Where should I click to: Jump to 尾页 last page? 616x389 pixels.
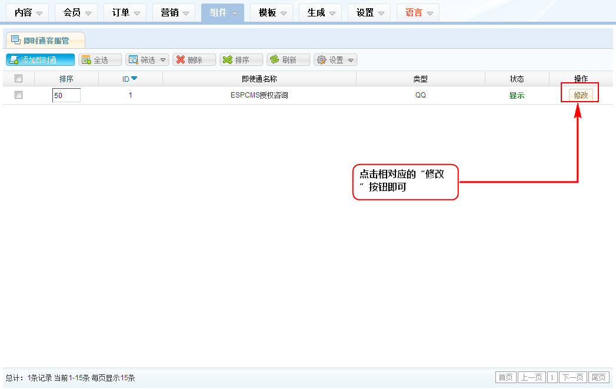(x=599, y=377)
